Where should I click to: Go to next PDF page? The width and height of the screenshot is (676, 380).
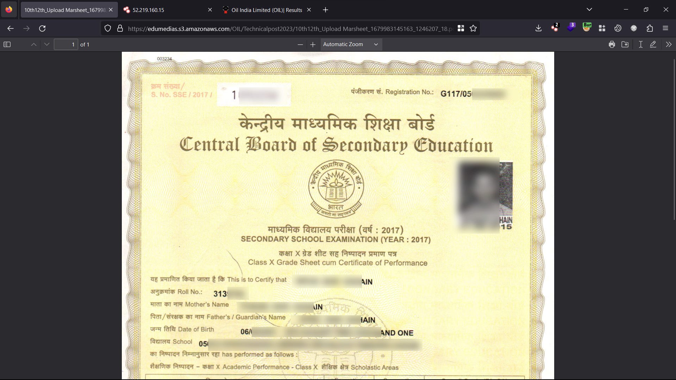click(x=47, y=44)
